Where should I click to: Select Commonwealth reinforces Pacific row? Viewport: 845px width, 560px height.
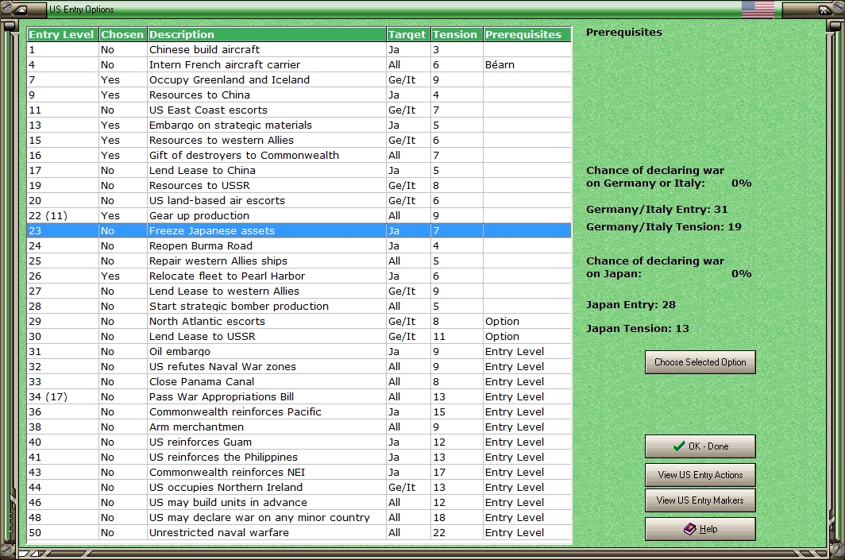click(299, 411)
